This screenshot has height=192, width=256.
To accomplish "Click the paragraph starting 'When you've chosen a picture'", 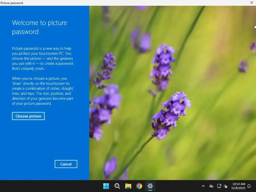I will tap(42, 91).
